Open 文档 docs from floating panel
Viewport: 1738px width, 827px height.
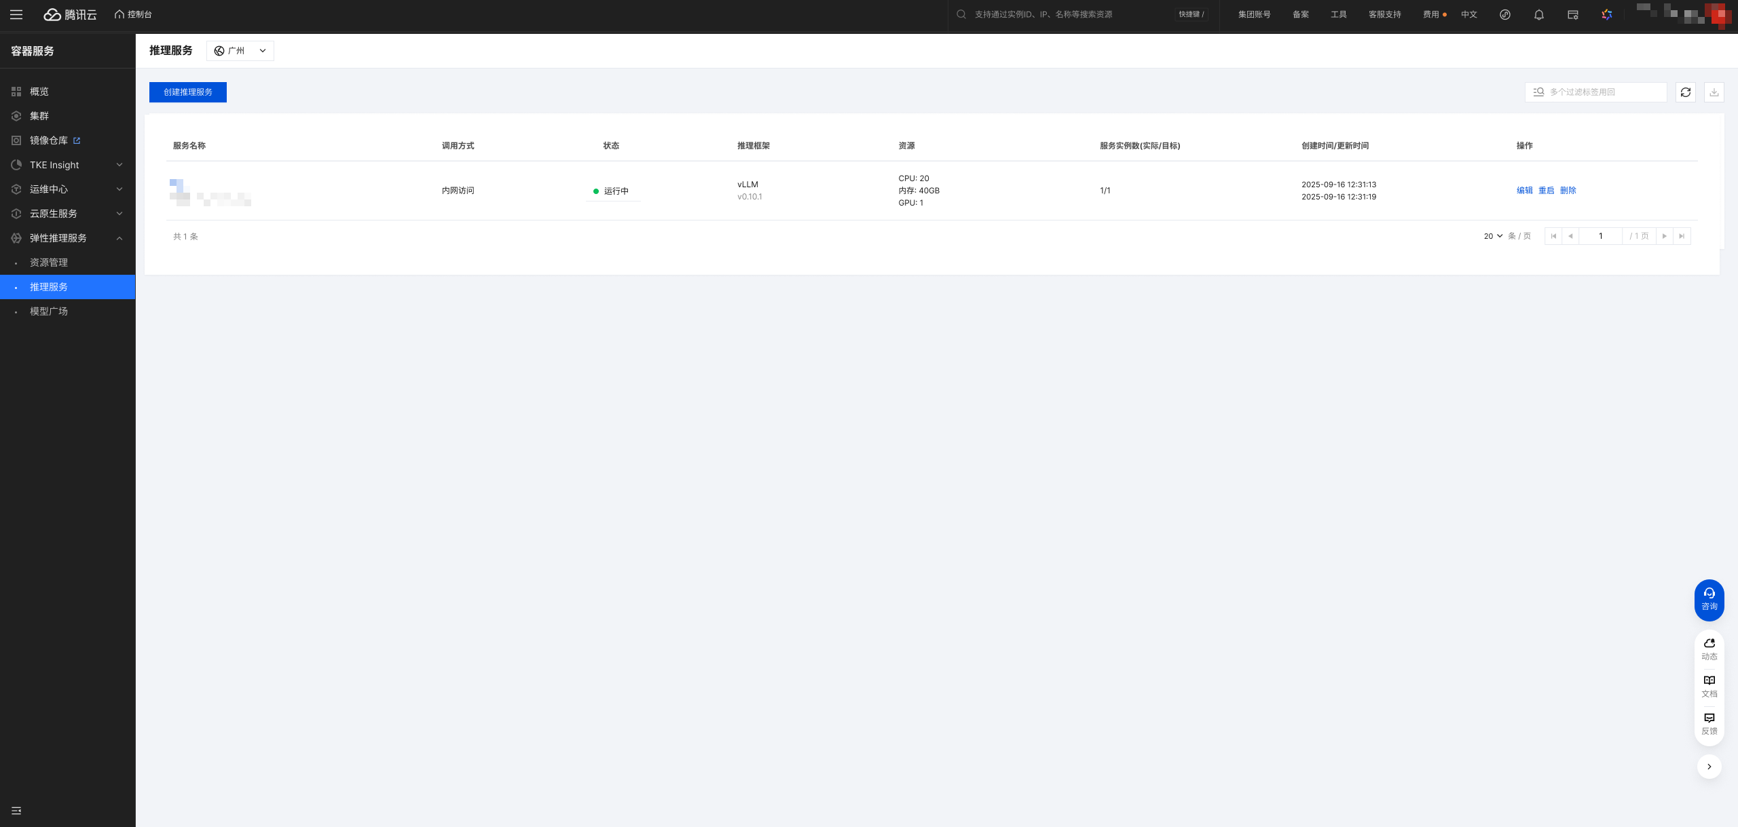1709,686
